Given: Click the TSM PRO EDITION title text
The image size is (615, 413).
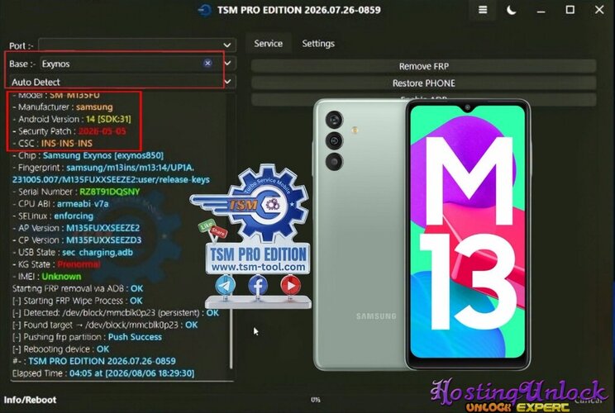Looking at the screenshot, I should pos(299,10).
